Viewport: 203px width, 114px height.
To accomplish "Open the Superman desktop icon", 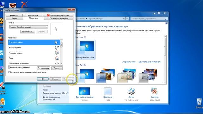I will pos(13,6).
